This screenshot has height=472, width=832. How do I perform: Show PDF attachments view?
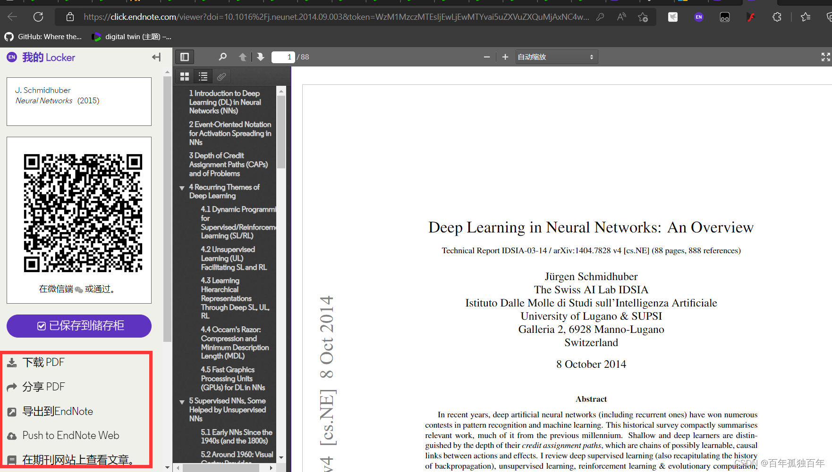(x=221, y=76)
